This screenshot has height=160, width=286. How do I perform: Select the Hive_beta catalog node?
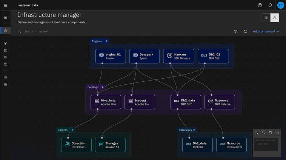(x=106, y=102)
